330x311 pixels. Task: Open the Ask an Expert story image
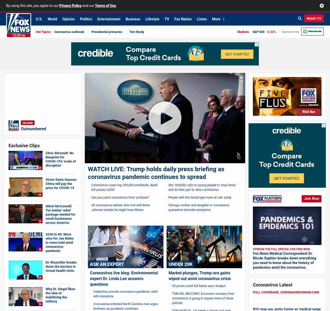pos(126,247)
